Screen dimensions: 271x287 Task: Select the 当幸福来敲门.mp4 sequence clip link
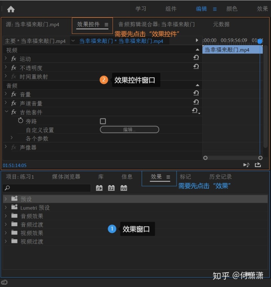tap(121, 41)
